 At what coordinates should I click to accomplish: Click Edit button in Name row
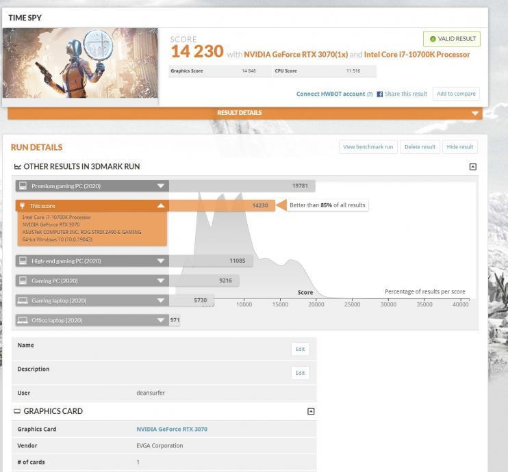(300, 349)
